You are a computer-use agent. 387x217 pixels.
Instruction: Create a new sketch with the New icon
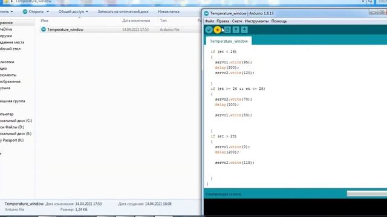tap(227, 30)
